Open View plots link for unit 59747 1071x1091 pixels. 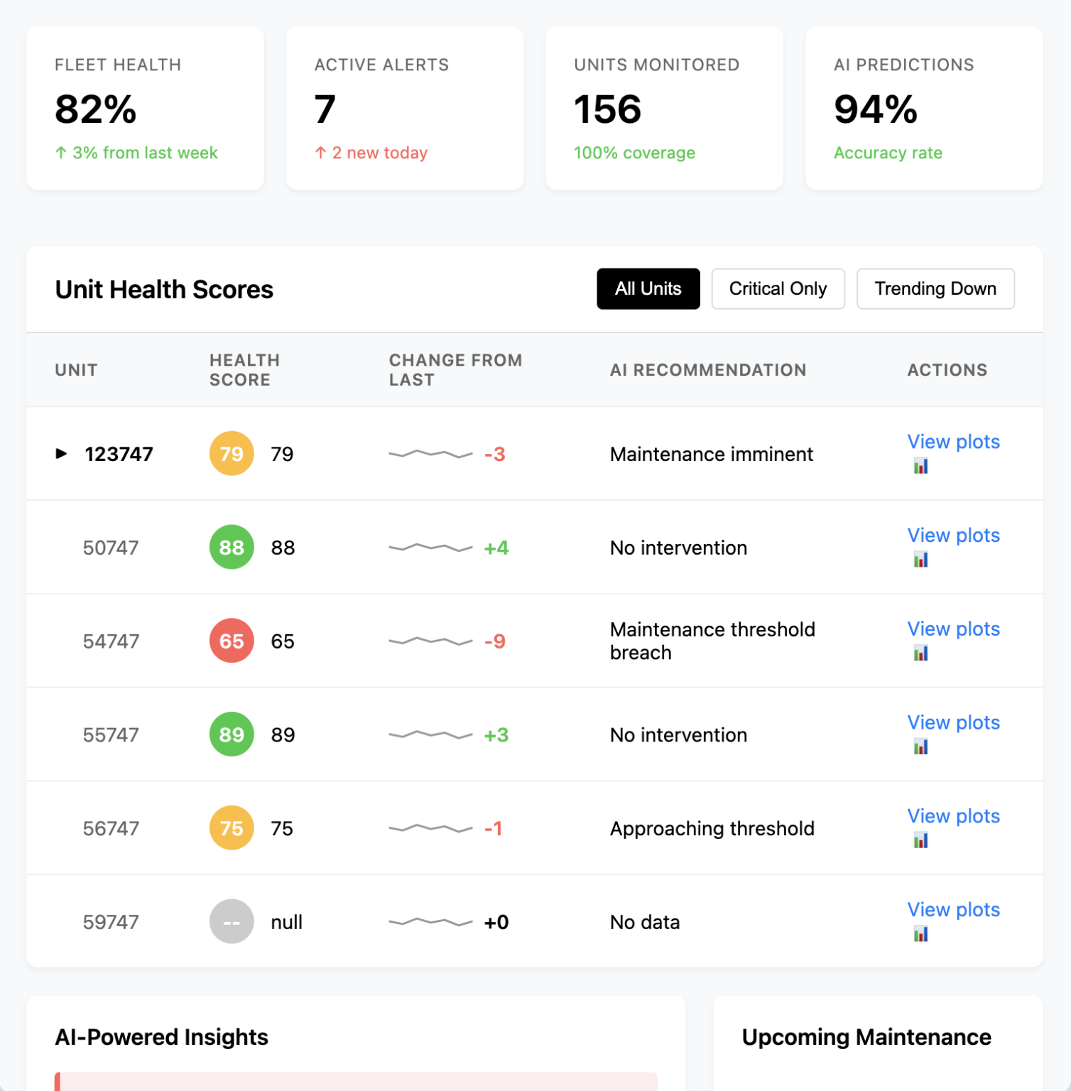953,910
